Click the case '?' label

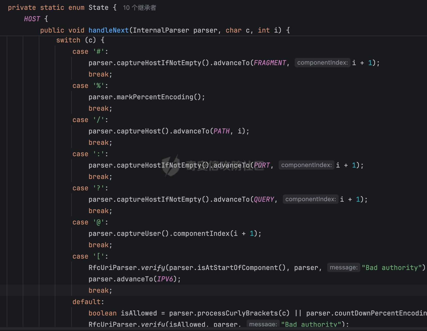point(90,188)
